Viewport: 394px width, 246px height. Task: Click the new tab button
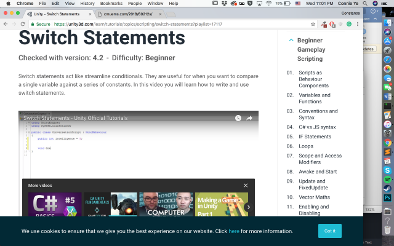[171, 14]
